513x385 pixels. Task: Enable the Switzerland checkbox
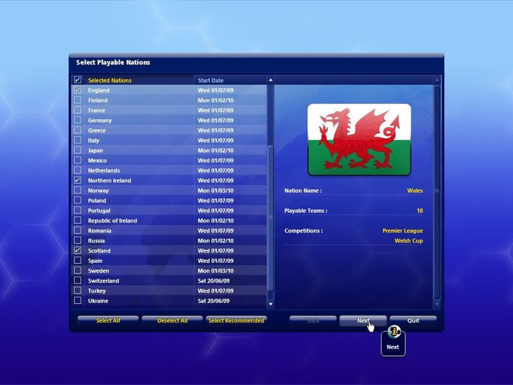(x=77, y=281)
